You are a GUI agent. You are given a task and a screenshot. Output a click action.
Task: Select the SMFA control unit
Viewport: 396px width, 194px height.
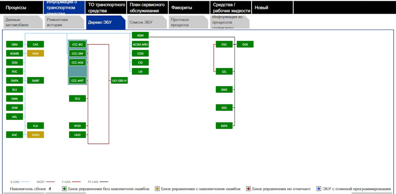(14, 80)
